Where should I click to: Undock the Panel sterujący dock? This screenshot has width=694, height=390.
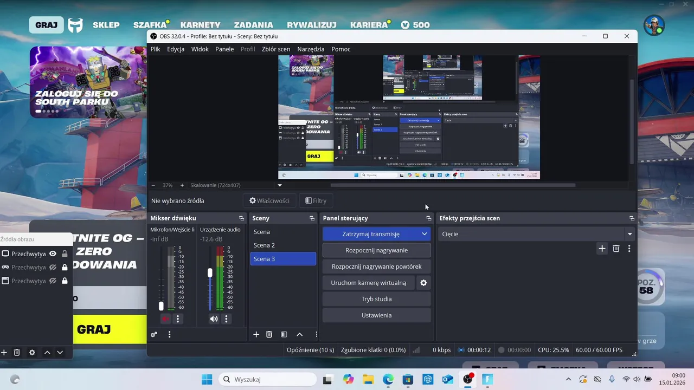point(428,218)
